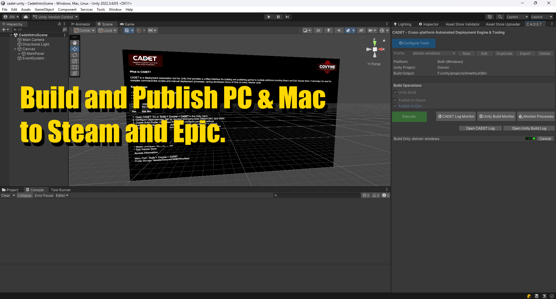The image size is (556, 299).
Task: Open the Profile dropdown dolven-windows
Action: pyautogui.click(x=434, y=53)
